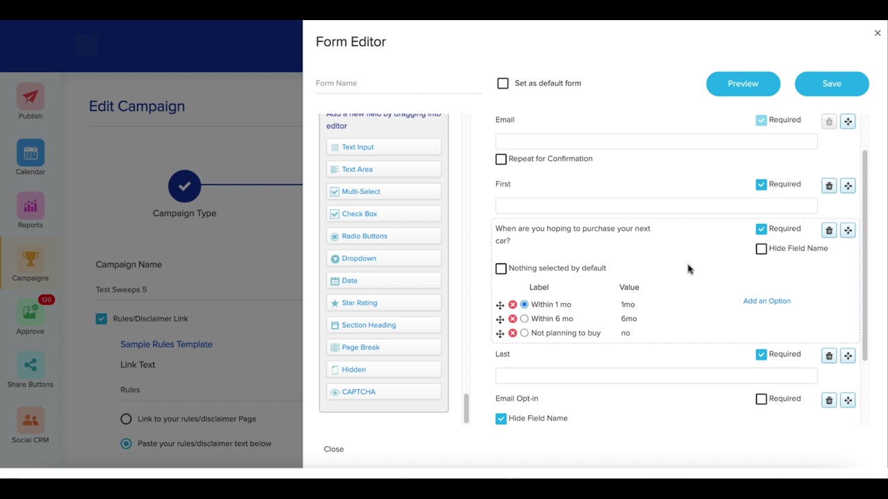The height and width of the screenshot is (499, 888).
Task: Click the Text Area field type
Action: [384, 169]
